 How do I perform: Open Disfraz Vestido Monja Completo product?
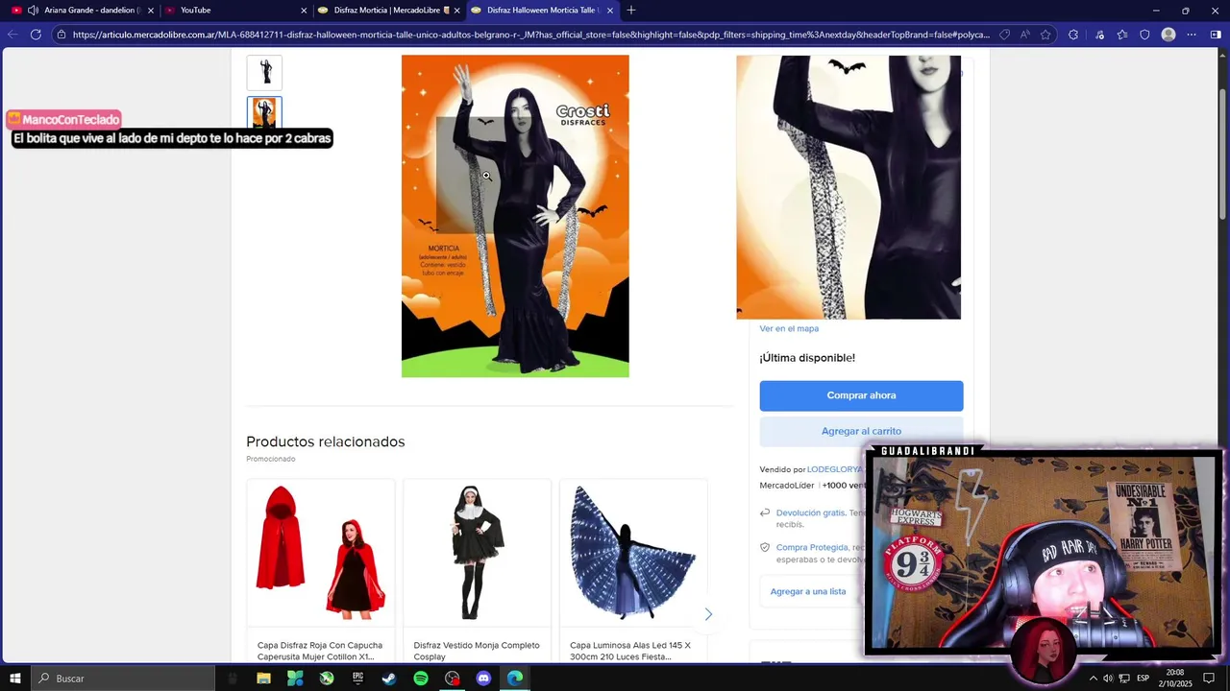tap(477, 651)
